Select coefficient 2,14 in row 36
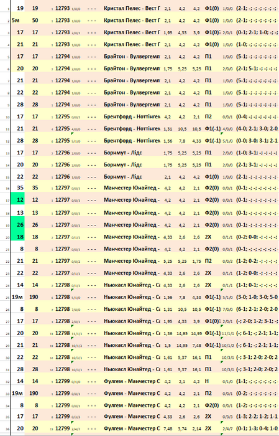The height and width of the screenshot is (436, 279). (x=196, y=429)
